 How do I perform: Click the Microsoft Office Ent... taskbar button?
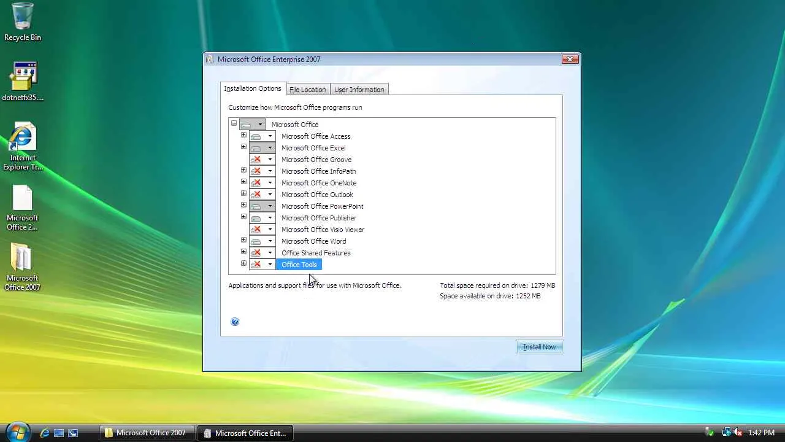(246, 433)
